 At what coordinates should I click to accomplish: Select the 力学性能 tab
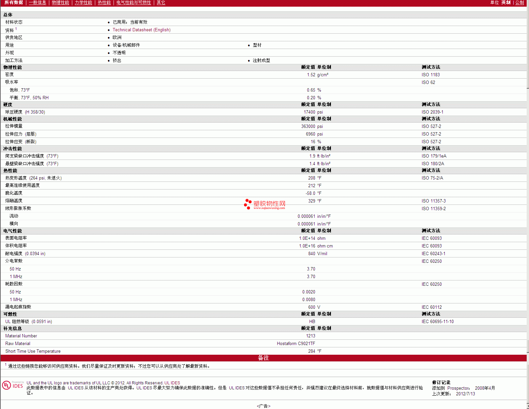pos(83,3)
